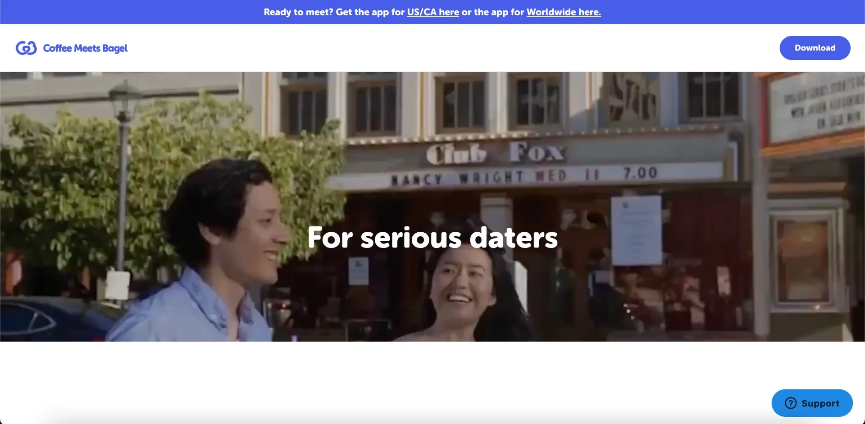Open the US/CA here app link
This screenshot has height=424, width=865.
[x=432, y=12]
